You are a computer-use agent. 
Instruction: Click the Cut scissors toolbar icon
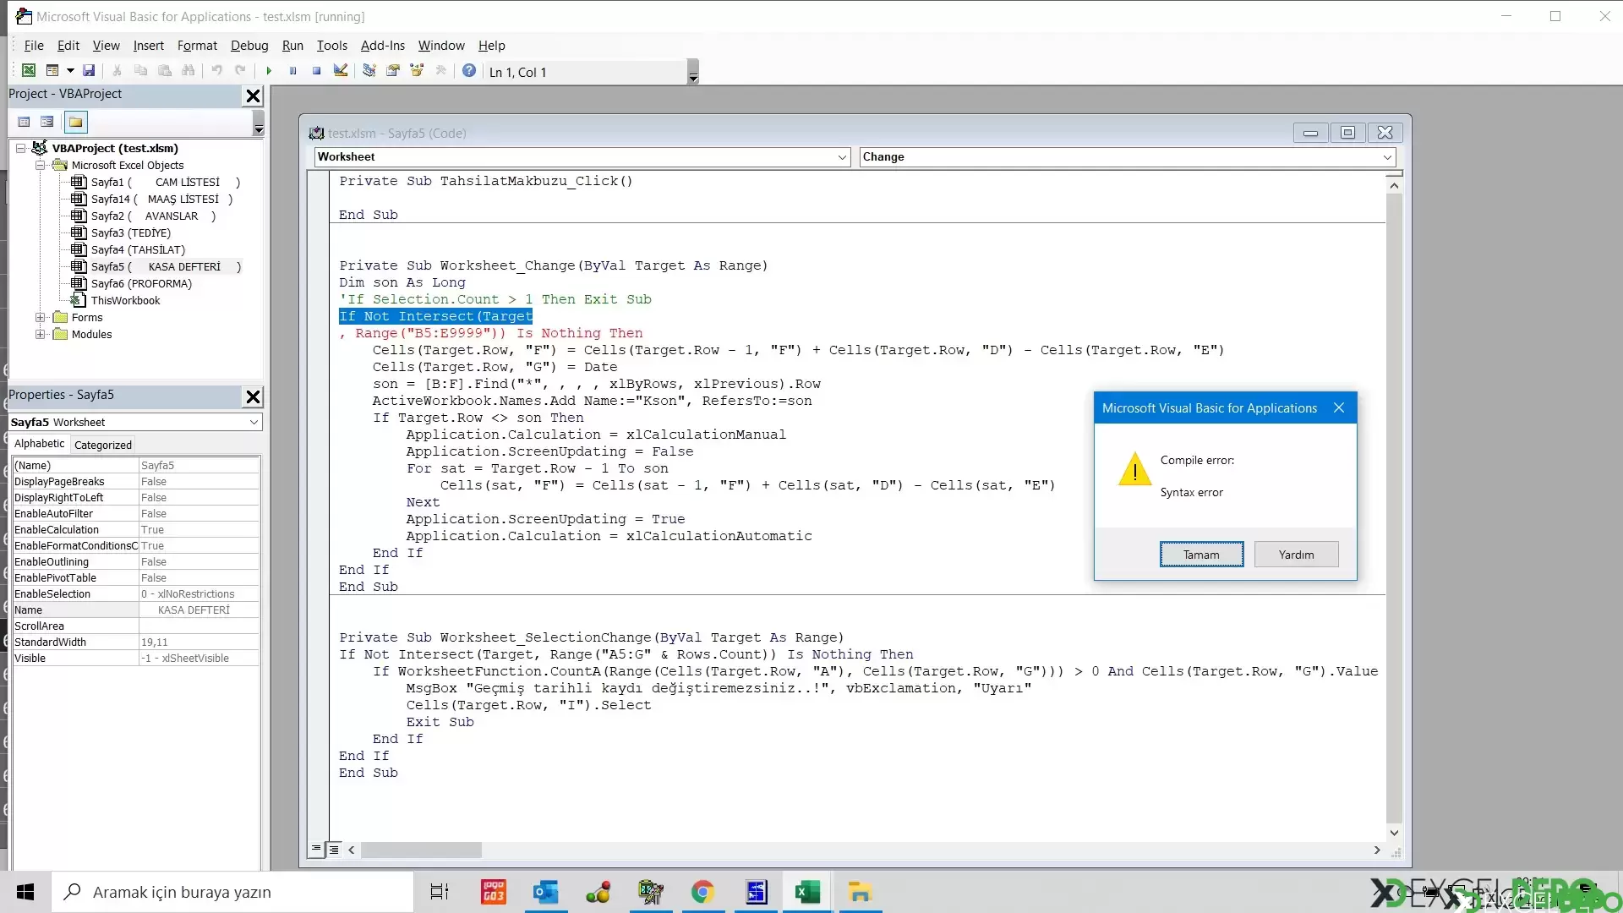pos(117,71)
